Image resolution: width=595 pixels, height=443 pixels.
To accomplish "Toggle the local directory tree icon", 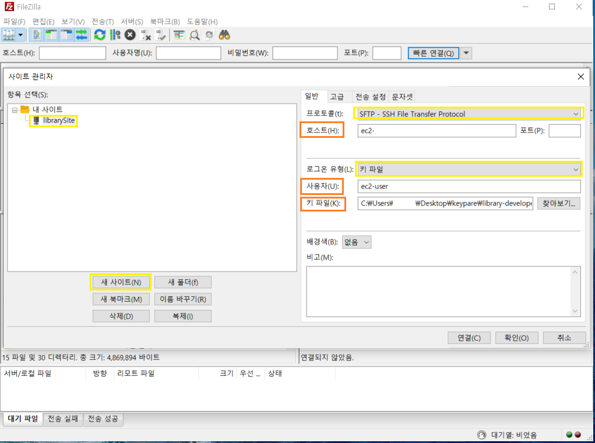I will [51, 35].
